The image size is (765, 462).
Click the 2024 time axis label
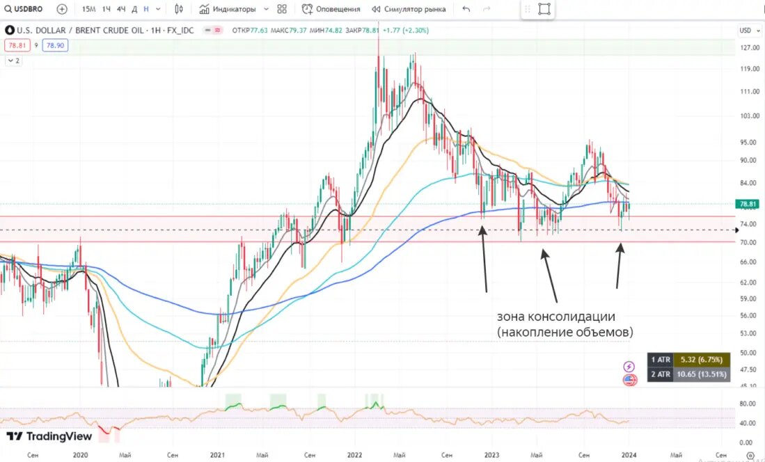(629, 454)
